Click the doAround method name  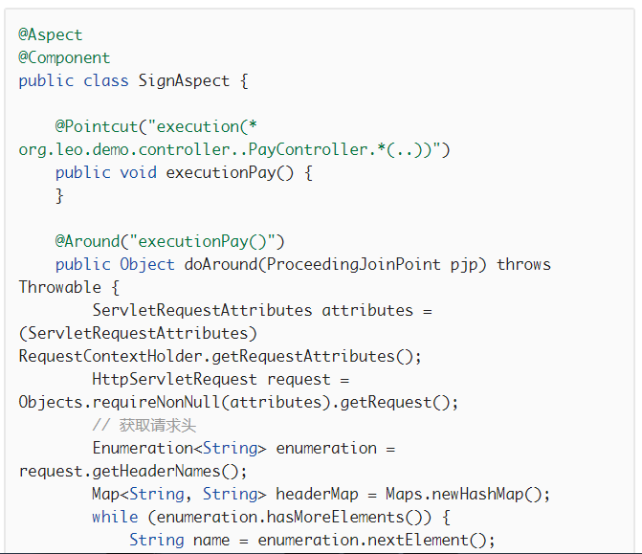(221, 264)
